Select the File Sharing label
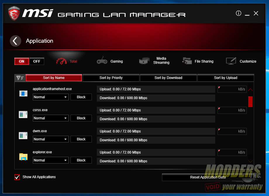This screenshot has height=196, width=269. click(204, 61)
